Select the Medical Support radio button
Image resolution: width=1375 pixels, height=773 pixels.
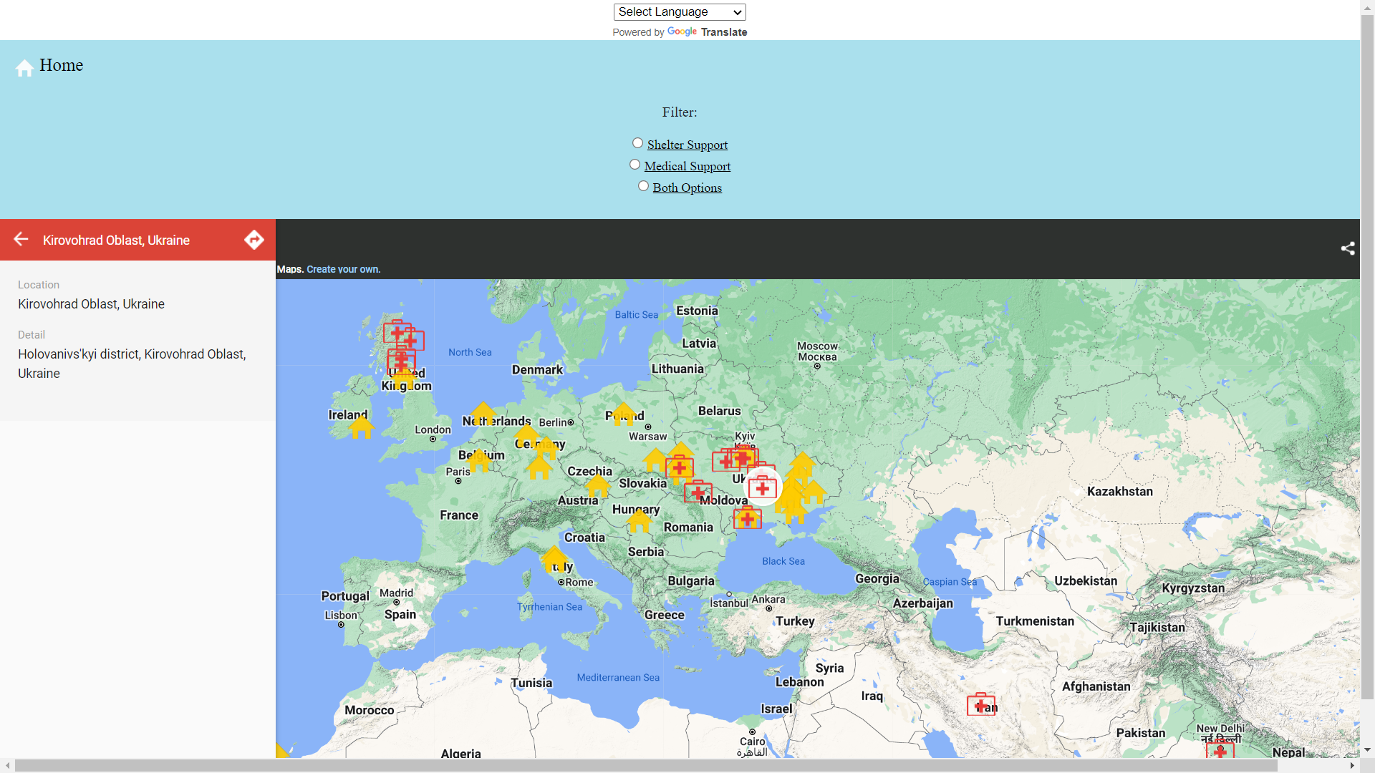635,165
